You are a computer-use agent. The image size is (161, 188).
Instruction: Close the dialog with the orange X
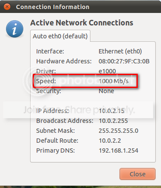coord(7,7)
